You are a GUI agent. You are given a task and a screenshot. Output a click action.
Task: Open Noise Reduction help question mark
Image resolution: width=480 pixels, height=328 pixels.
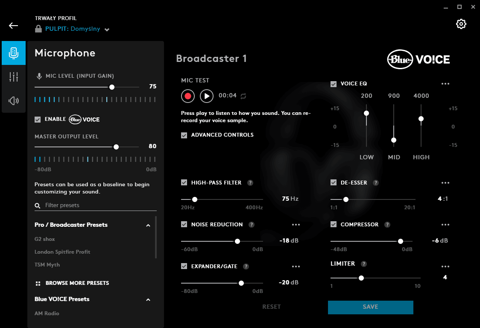pos(252,225)
